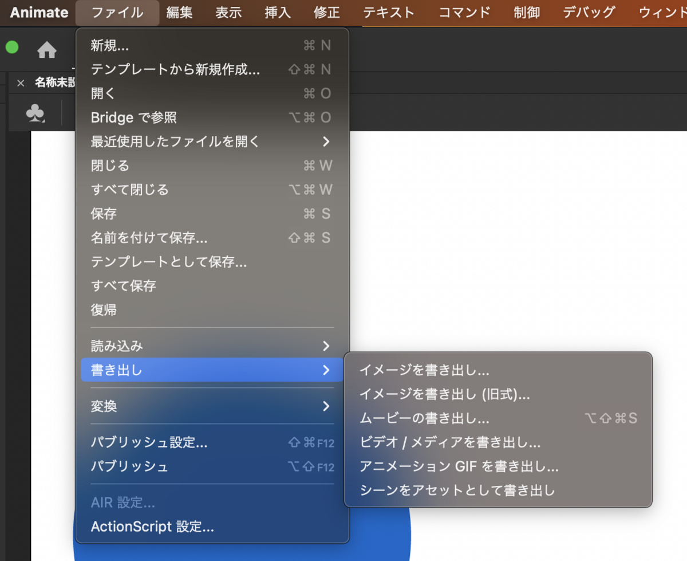Click the highlighted 書き出し entry

(212, 370)
